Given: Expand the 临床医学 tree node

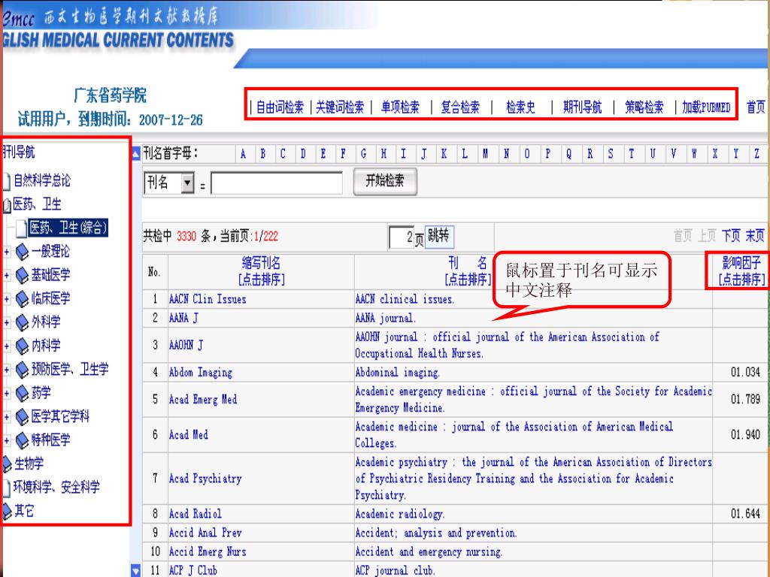Looking at the screenshot, I should 6,299.
